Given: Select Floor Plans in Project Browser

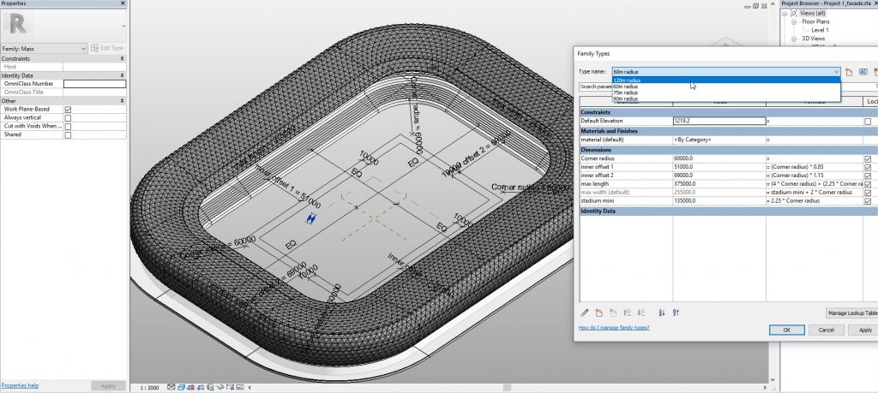Looking at the screenshot, I should click(x=816, y=21).
